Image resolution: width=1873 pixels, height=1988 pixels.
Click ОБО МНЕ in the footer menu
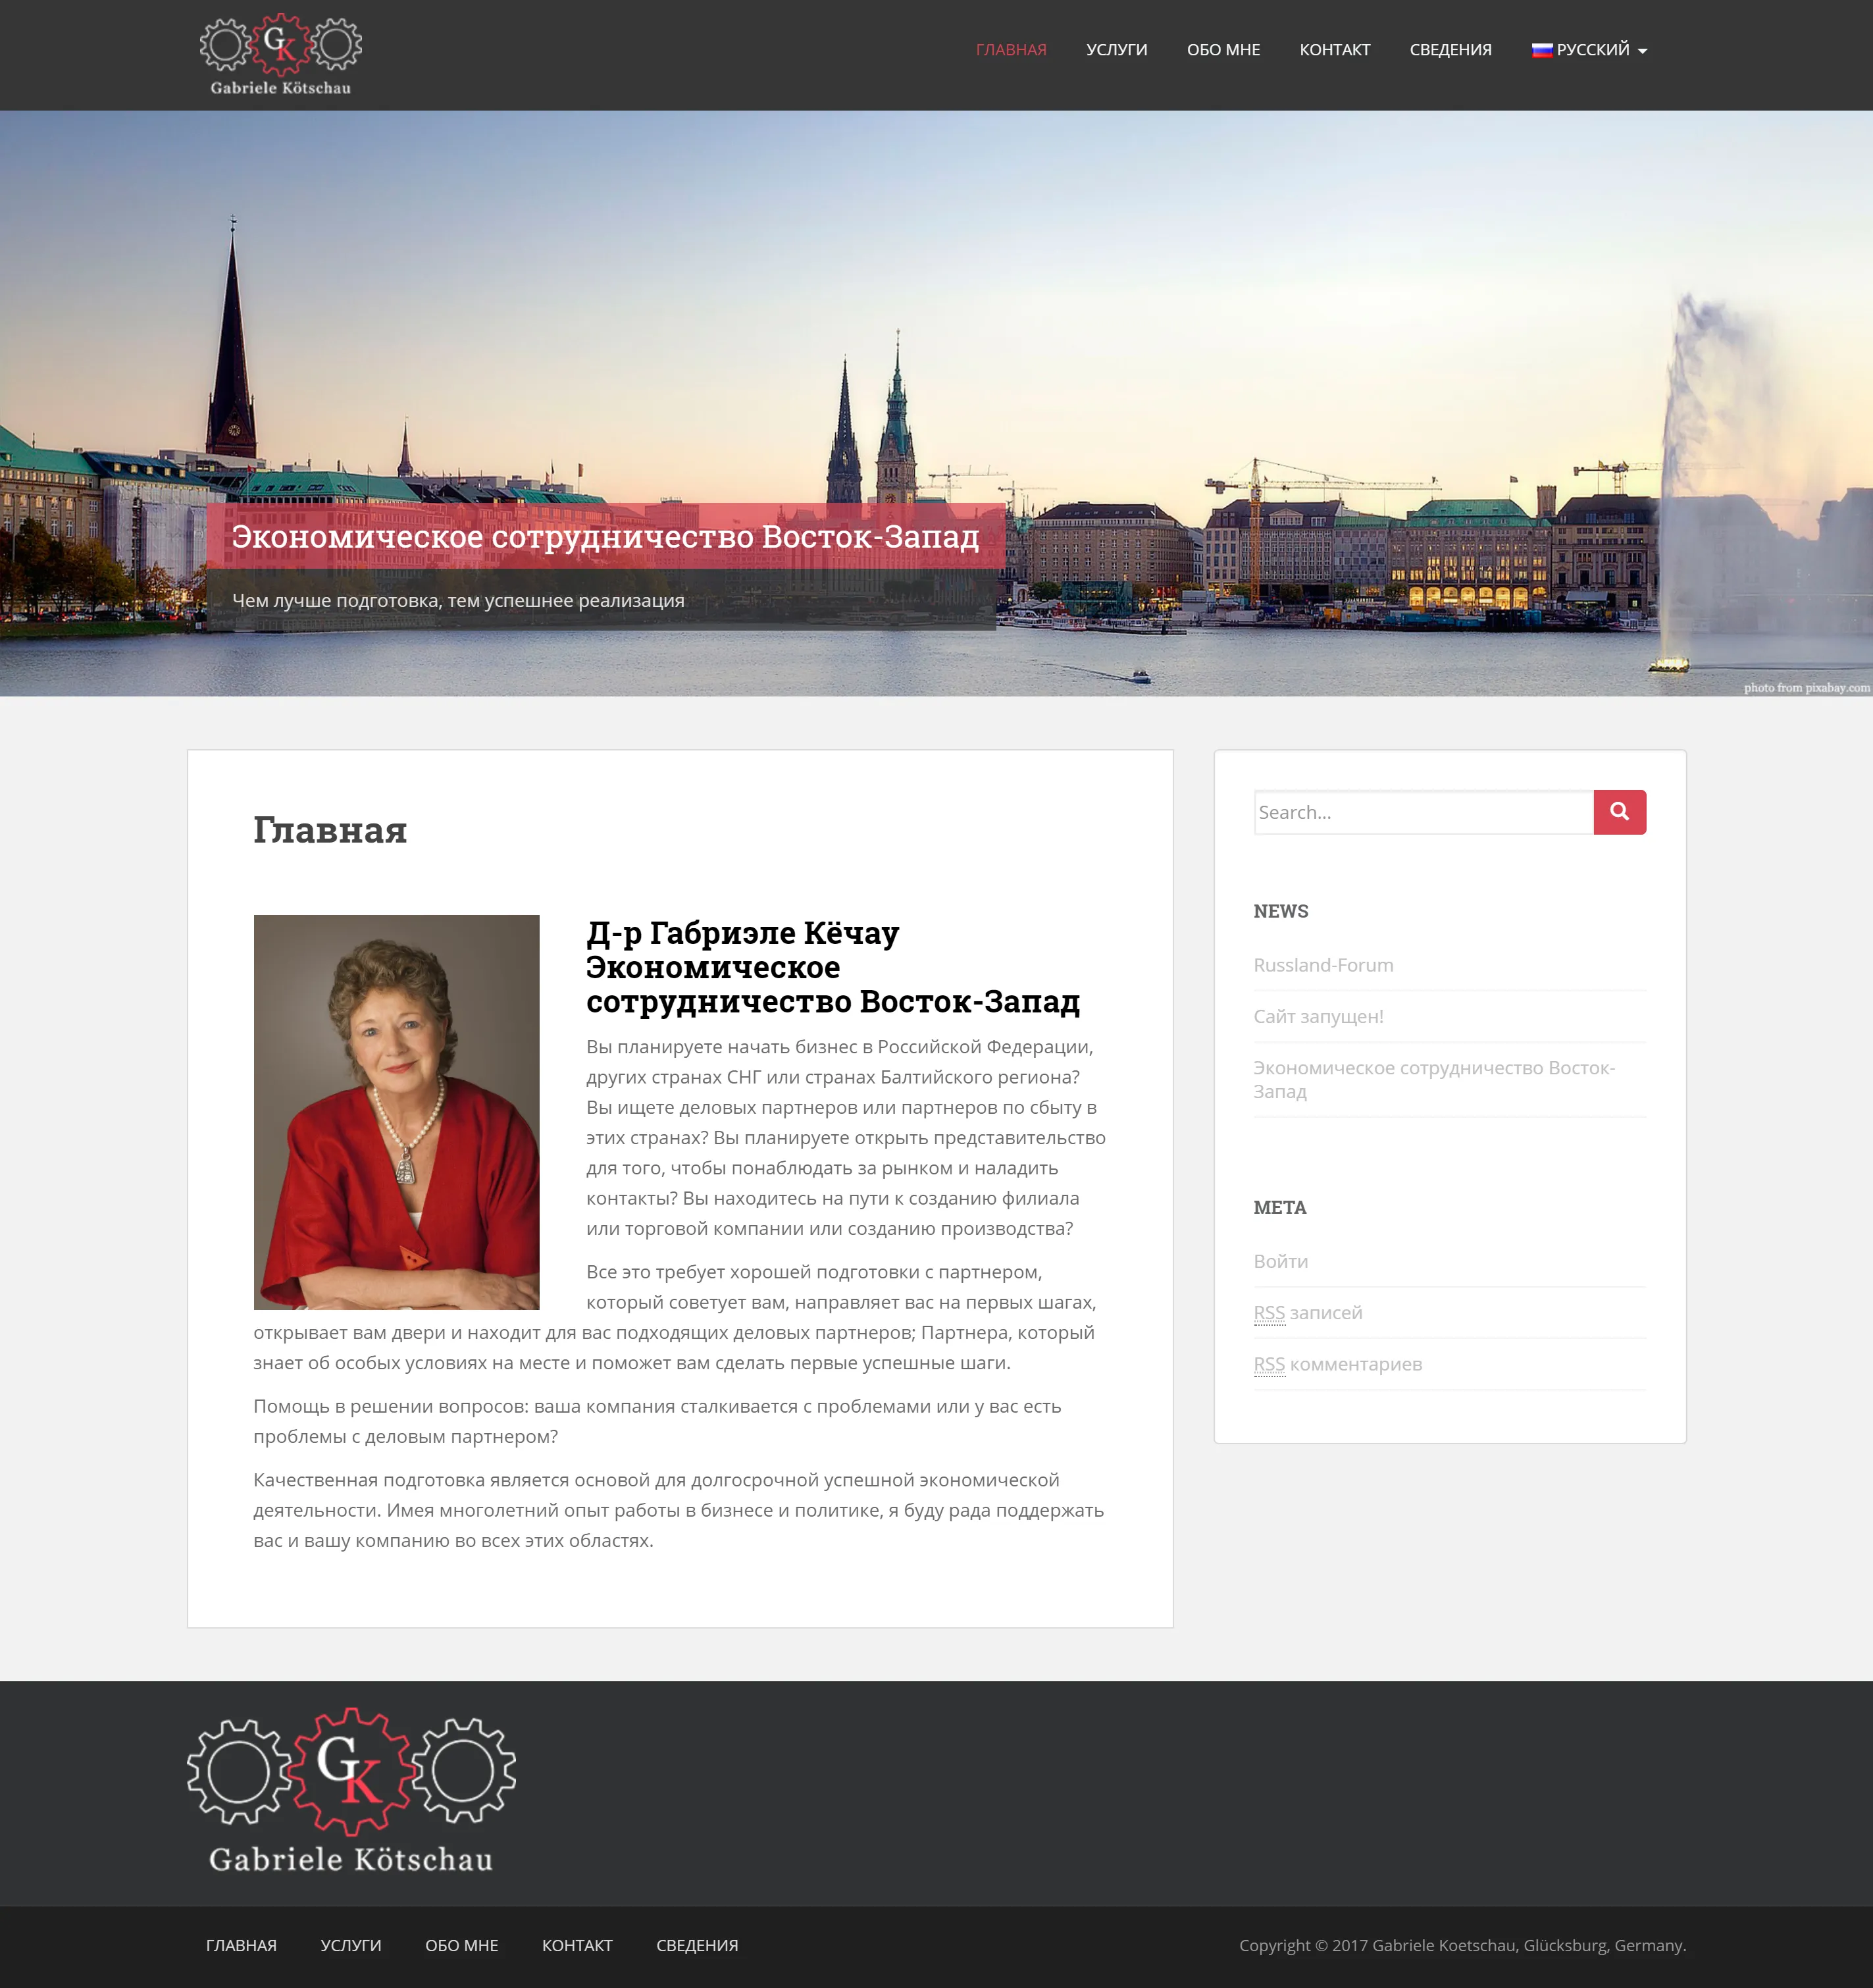click(x=461, y=1945)
